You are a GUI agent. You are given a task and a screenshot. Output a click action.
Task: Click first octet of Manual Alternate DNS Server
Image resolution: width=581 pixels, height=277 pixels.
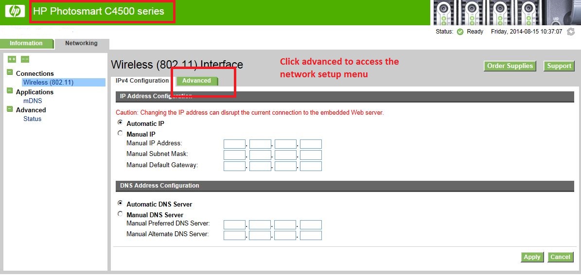point(234,236)
